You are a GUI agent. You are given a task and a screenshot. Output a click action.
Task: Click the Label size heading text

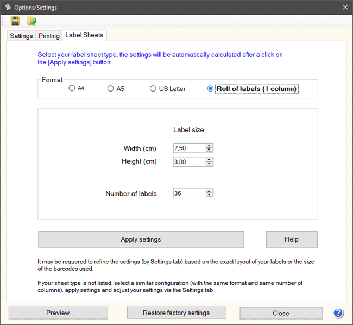pyautogui.click(x=188, y=130)
